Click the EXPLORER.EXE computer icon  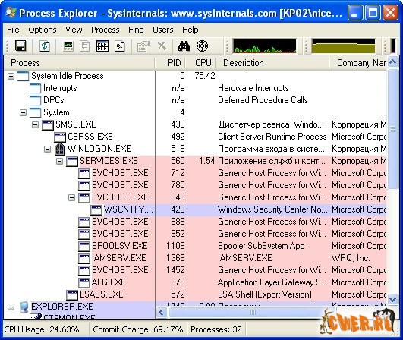point(24,307)
